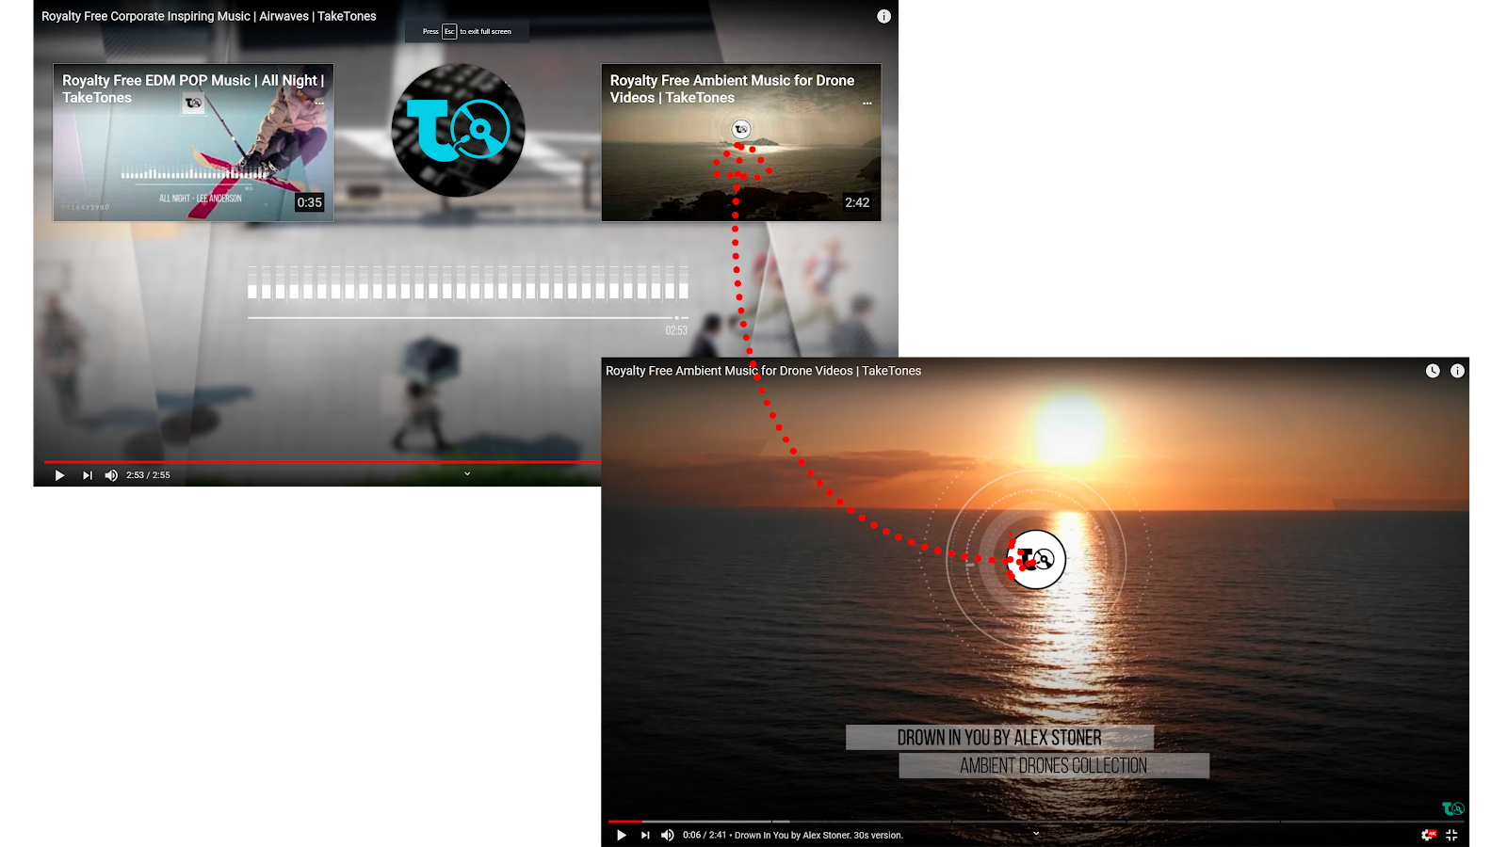Skip to next video in Airwaves player

(x=88, y=475)
